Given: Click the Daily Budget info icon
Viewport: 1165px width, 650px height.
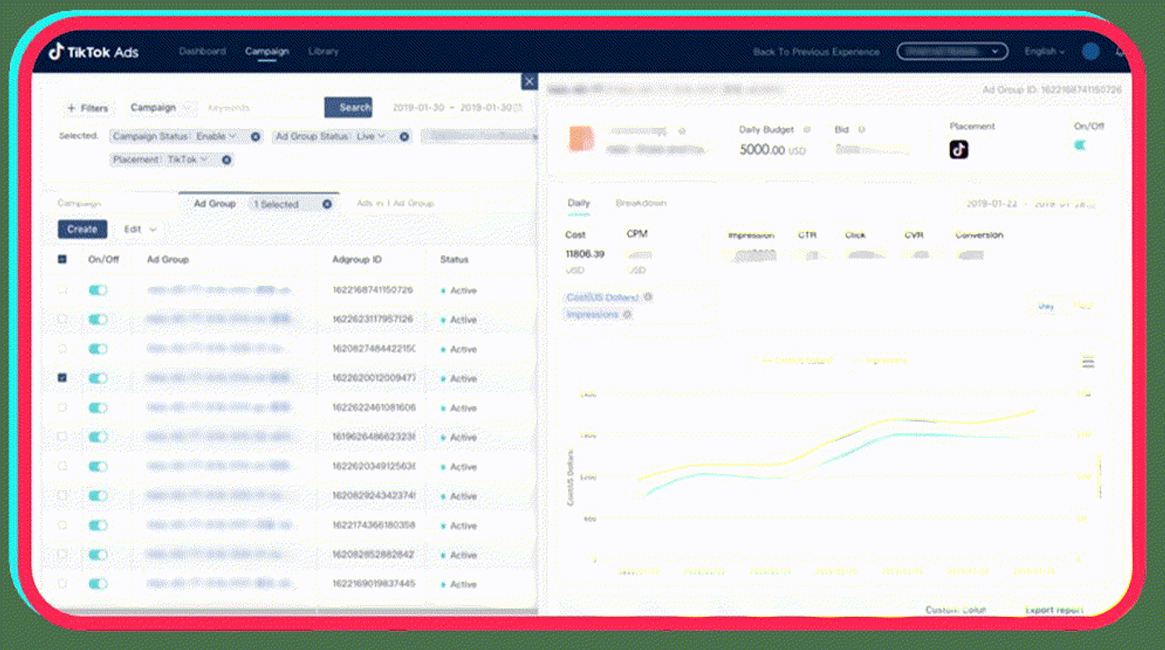Looking at the screenshot, I should 806,130.
